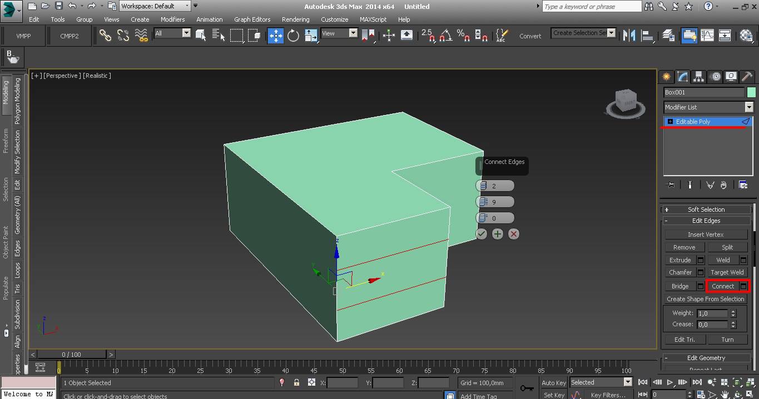Select the Move tool in toolbar
The image size is (759, 399).
(x=276, y=36)
